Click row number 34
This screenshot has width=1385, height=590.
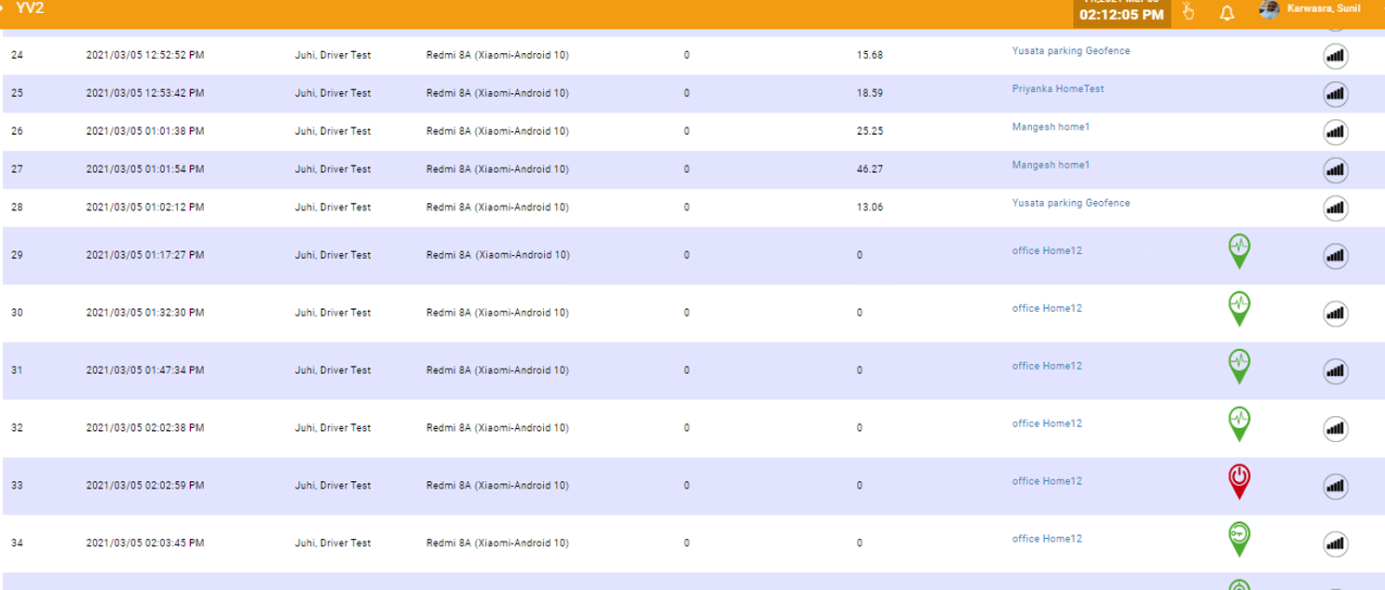(17, 544)
